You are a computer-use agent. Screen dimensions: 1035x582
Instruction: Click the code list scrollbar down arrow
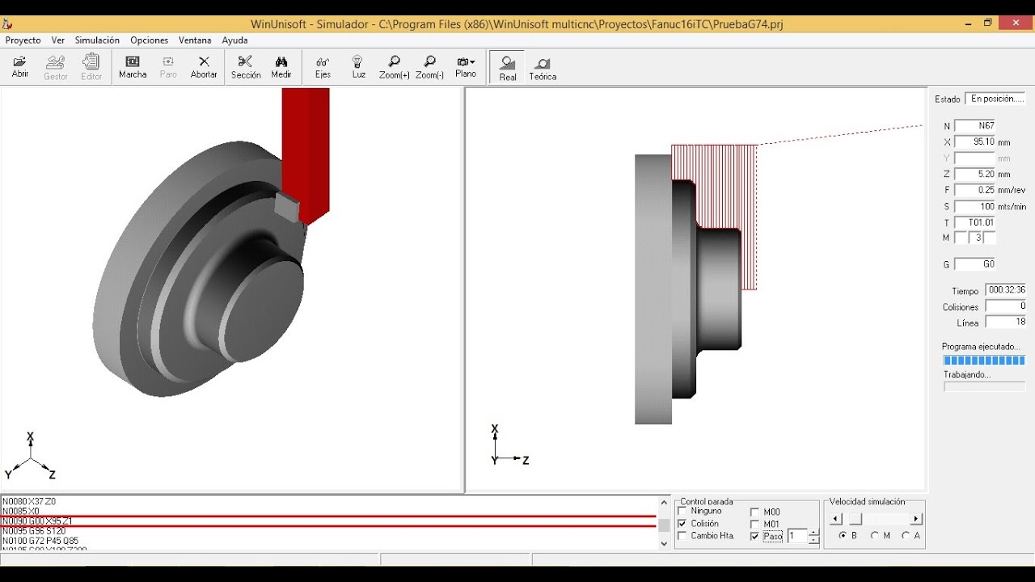(665, 543)
